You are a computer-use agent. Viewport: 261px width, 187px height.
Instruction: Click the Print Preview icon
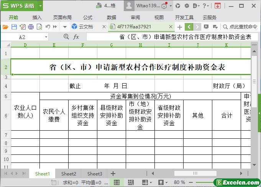coord(39,27)
